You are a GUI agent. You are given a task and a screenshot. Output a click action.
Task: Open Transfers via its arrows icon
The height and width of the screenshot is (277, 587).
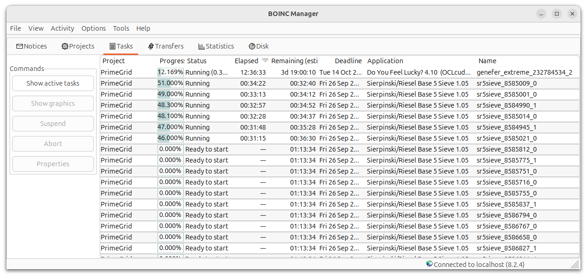point(150,46)
